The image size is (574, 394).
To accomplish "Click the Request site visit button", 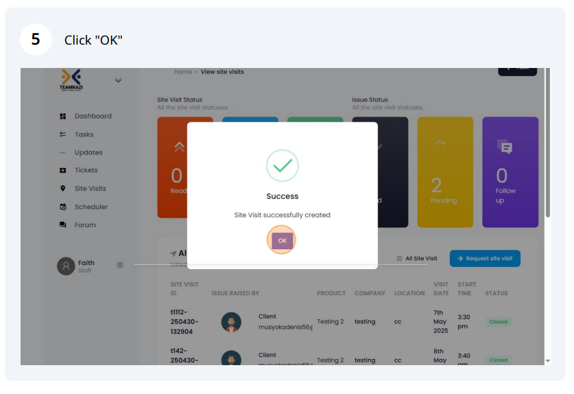I will (485, 258).
